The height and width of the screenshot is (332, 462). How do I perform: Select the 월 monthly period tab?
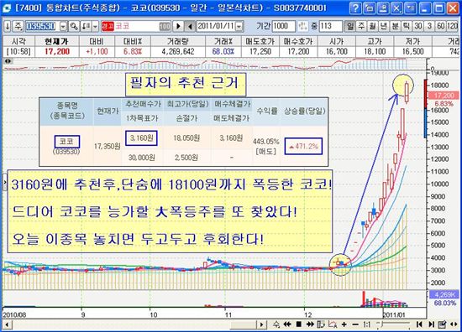[373, 26]
